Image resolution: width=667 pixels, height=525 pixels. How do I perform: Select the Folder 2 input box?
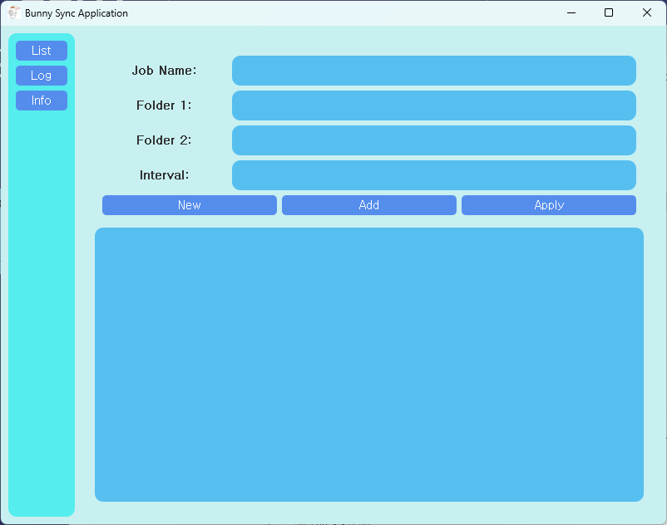[x=433, y=140]
